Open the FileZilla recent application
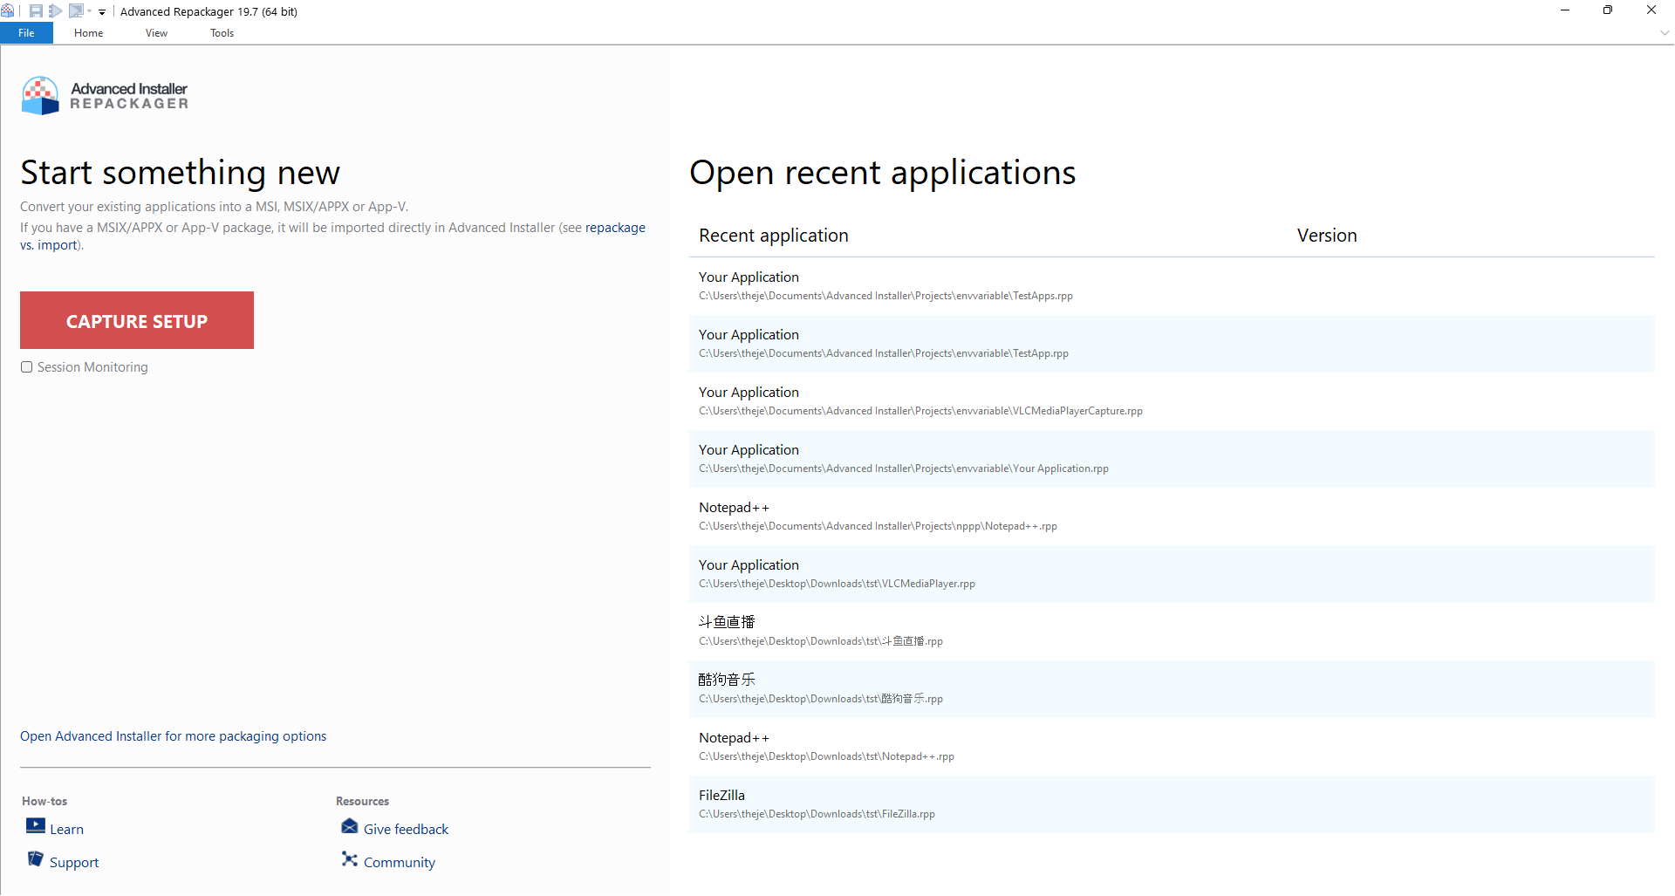This screenshot has height=896, width=1675. (1172, 804)
